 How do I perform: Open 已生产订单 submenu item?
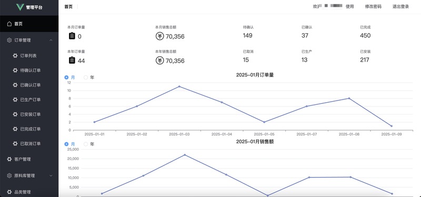(x=29, y=100)
